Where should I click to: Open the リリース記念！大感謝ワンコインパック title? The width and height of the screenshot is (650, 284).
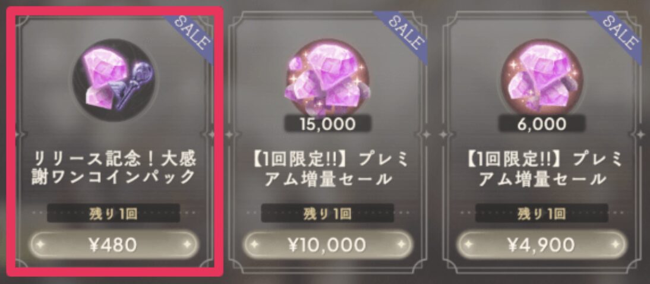pyautogui.click(x=114, y=169)
